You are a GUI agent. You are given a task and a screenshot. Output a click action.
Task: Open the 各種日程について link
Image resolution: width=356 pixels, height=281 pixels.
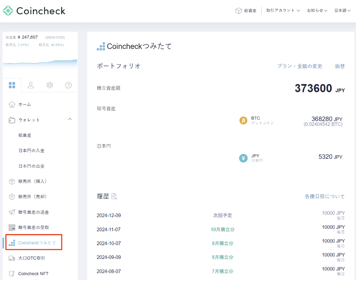tap(325, 196)
